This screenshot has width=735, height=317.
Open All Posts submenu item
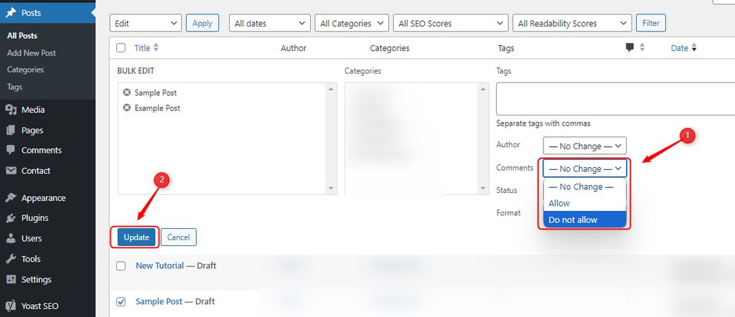coord(22,36)
